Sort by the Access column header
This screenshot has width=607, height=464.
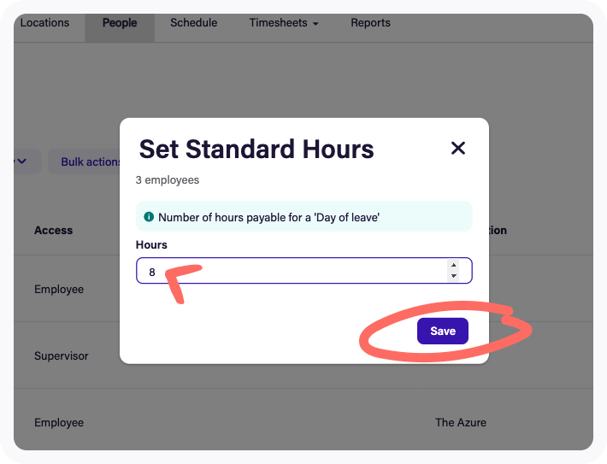(x=53, y=230)
